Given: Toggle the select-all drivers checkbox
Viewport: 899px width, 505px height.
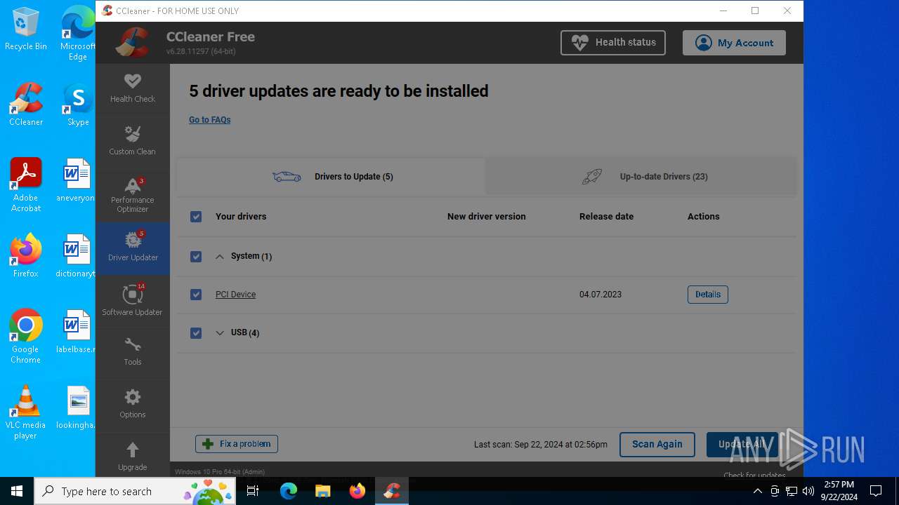Looking at the screenshot, I should [x=196, y=217].
